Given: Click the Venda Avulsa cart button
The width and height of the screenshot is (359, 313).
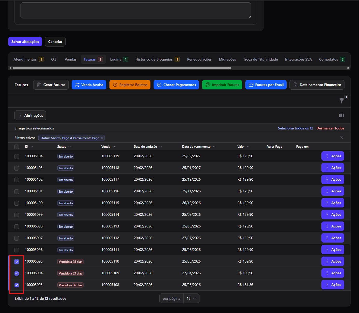Looking at the screenshot, I should (x=89, y=85).
